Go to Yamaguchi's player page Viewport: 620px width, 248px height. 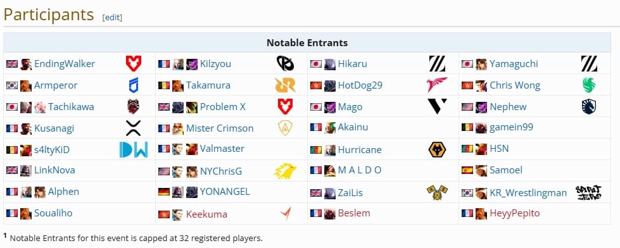pos(514,64)
